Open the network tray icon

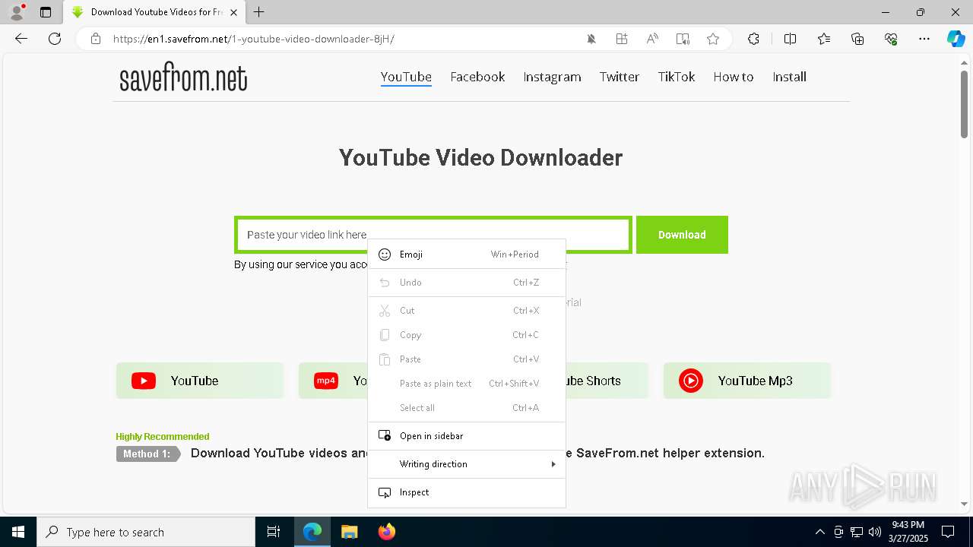(857, 532)
